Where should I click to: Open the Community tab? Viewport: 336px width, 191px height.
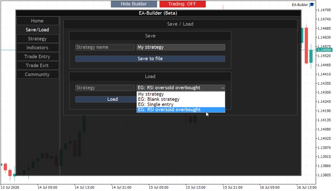pyautogui.click(x=37, y=75)
